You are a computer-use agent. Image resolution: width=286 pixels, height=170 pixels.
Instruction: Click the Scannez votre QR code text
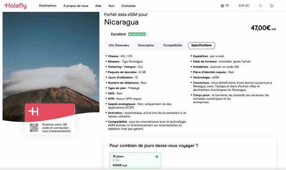57,128
